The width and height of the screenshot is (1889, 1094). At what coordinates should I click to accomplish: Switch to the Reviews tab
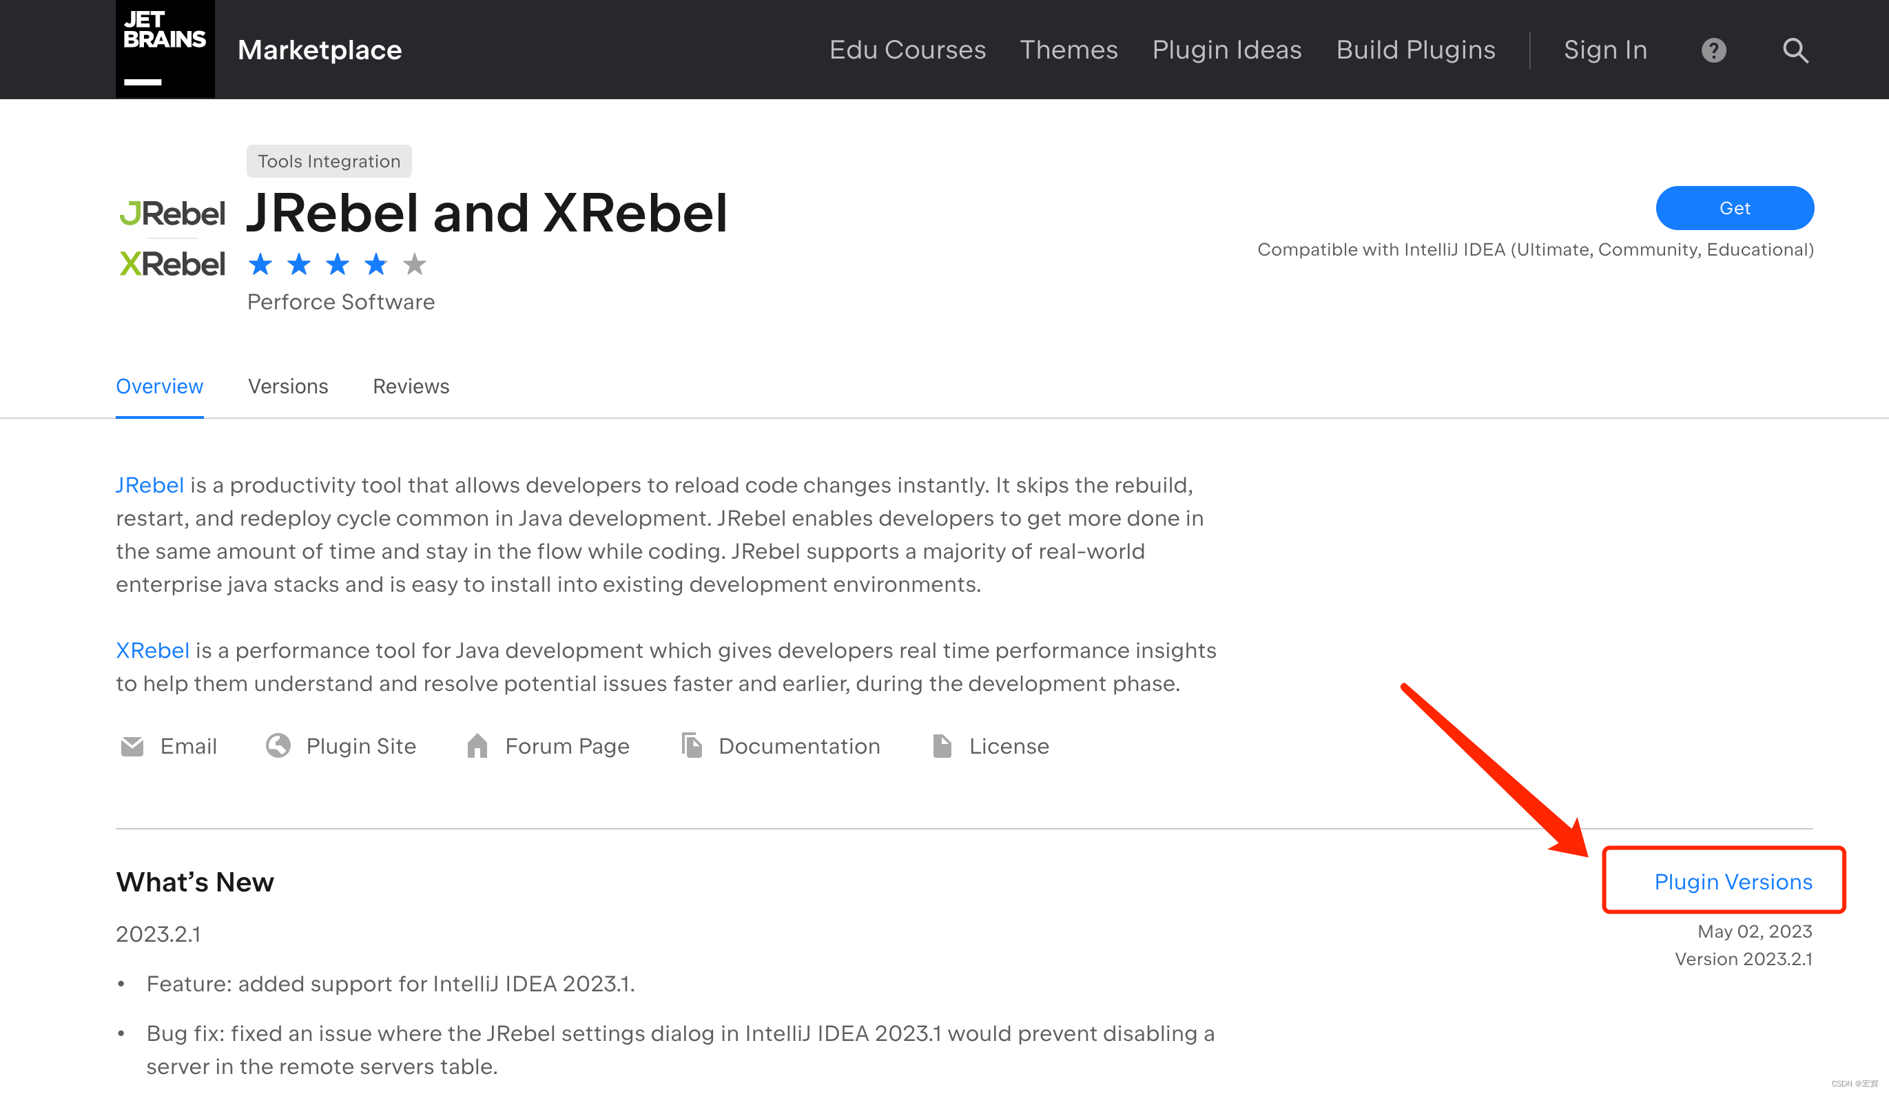[x=411, y=386]
